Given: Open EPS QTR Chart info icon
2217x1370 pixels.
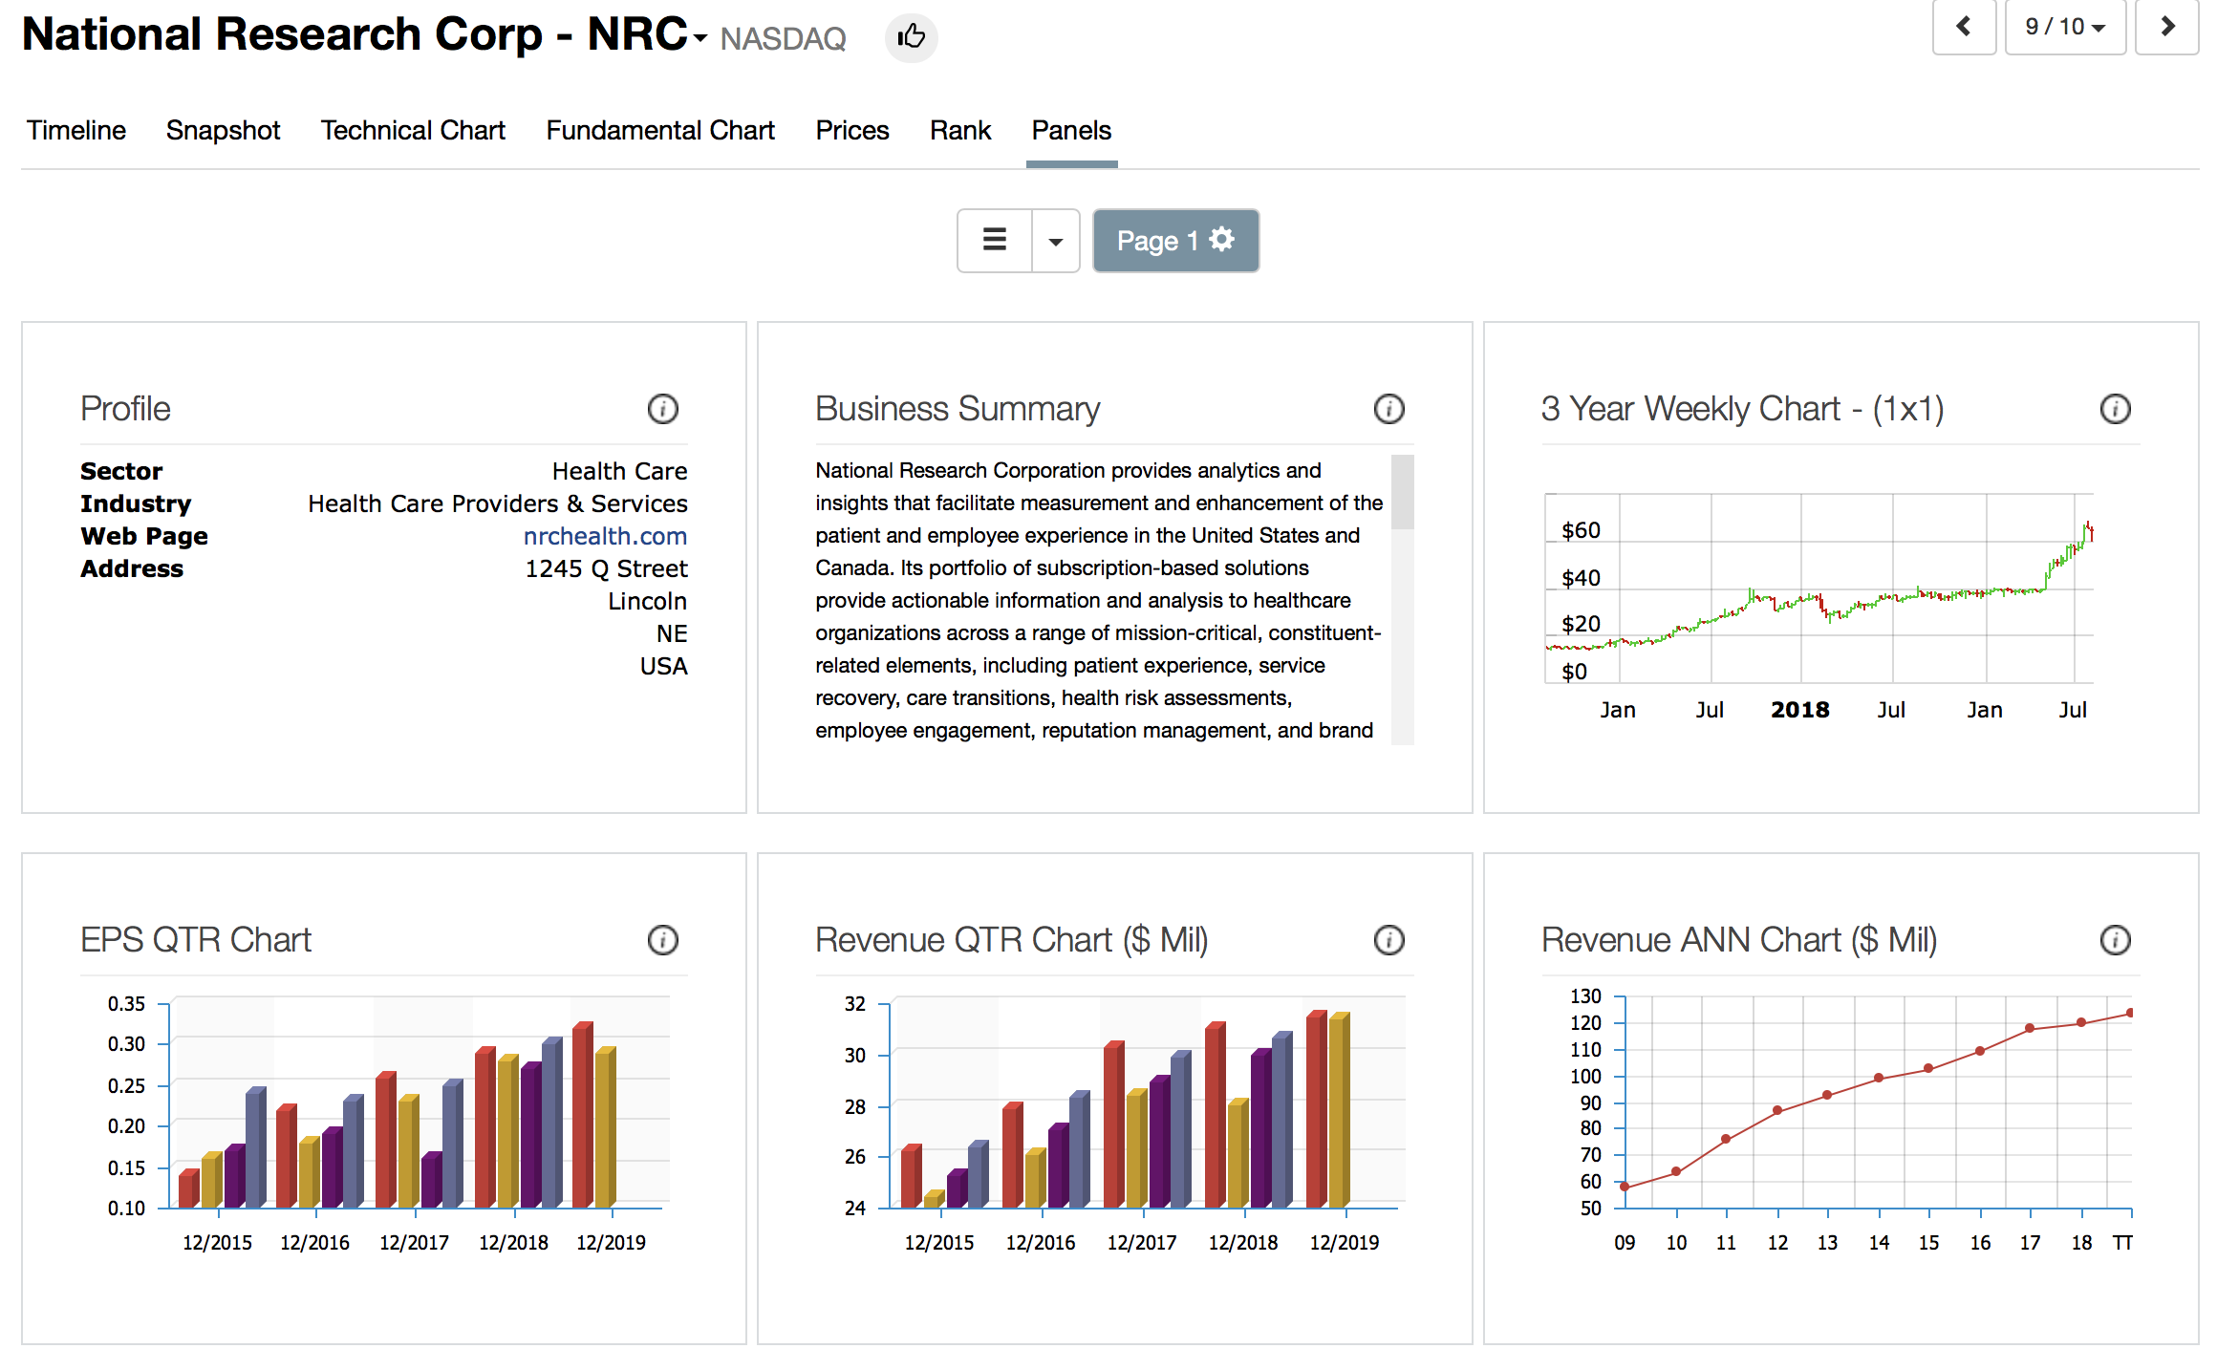Looking at the screenshot, I should tap(662, 940).
